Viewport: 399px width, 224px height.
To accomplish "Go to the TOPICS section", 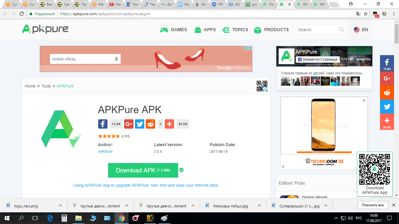I will (x=235, y=30).
